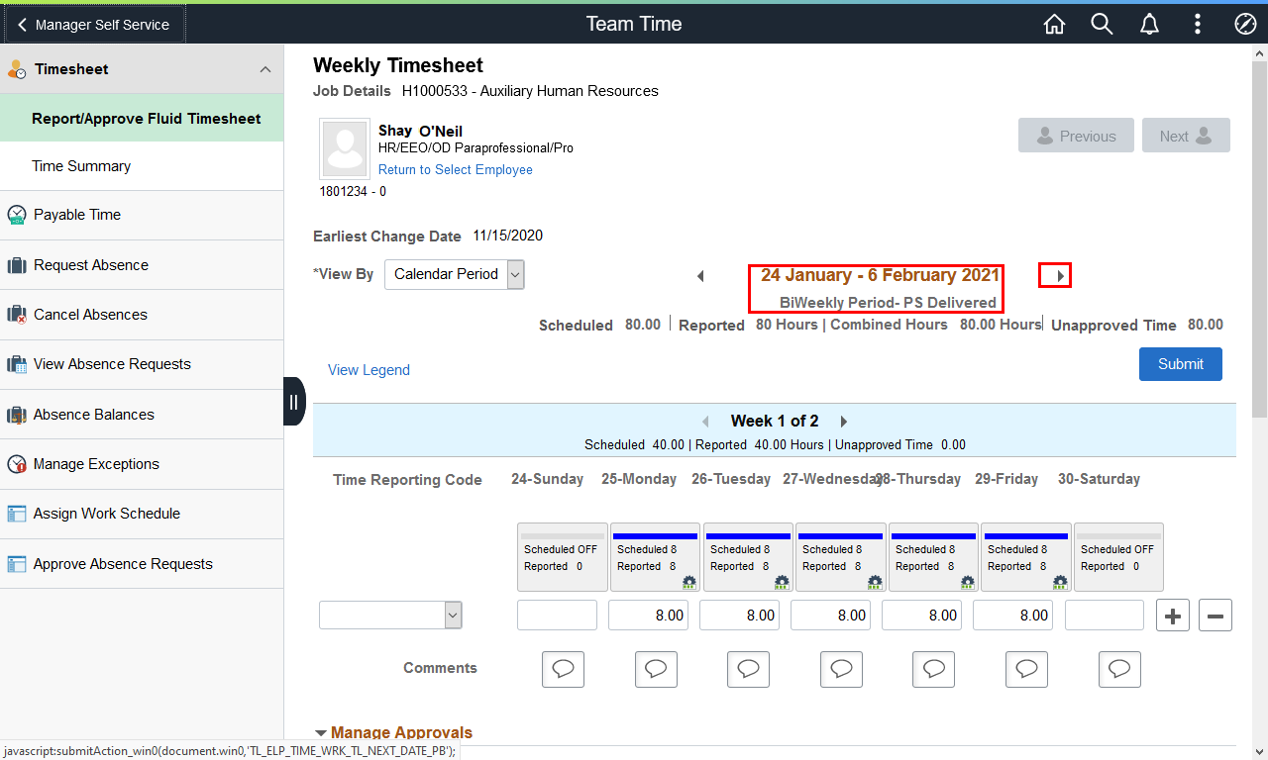Screen dimensions: 1268x760
Task: Click the 29-Friday hours input field
Action: [x=1012, y=616]
